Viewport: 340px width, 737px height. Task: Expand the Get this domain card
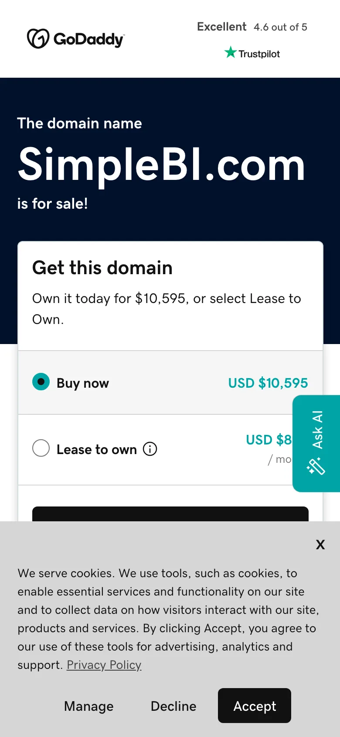click(x=102, y=268)
